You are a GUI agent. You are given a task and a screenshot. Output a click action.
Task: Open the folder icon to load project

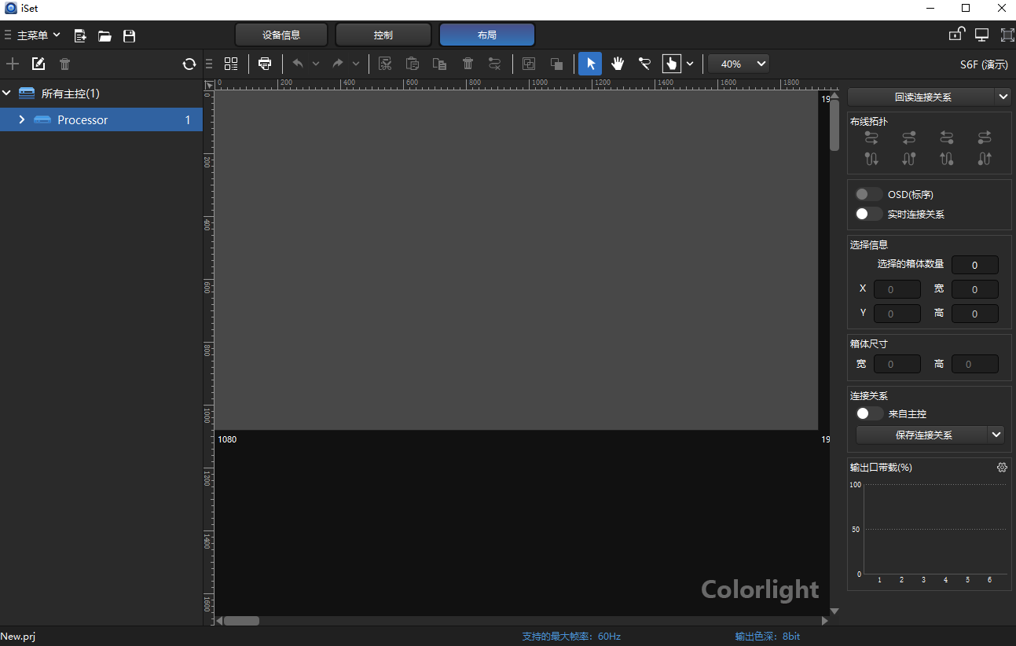[105, 35]
